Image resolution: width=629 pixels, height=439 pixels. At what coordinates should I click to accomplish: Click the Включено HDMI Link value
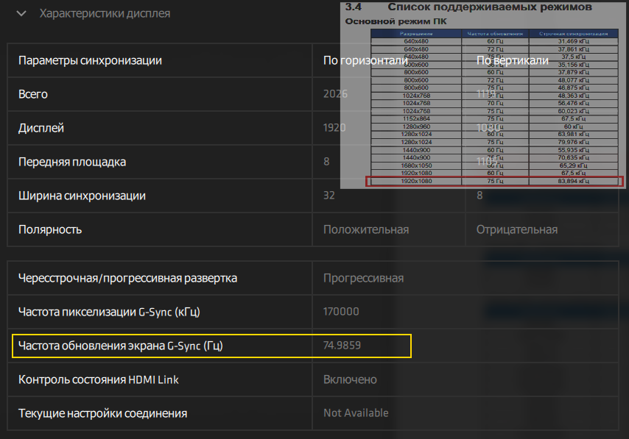[350, 379]
